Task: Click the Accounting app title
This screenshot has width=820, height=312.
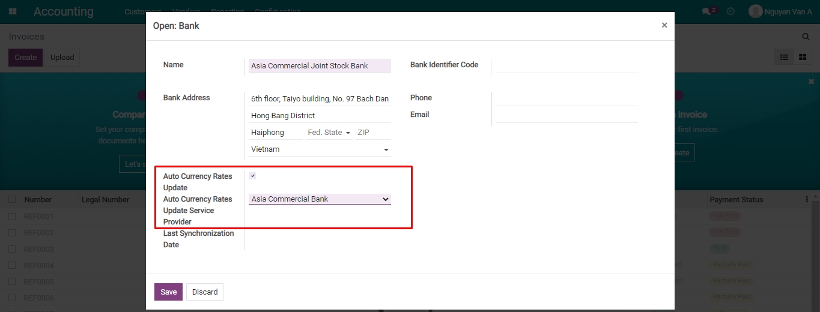Action: (x=64, y=11)
